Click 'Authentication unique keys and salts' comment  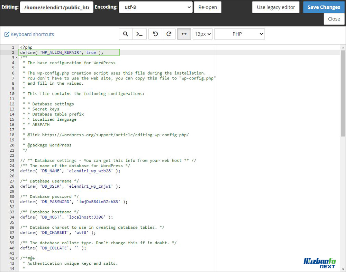point(73,264)
